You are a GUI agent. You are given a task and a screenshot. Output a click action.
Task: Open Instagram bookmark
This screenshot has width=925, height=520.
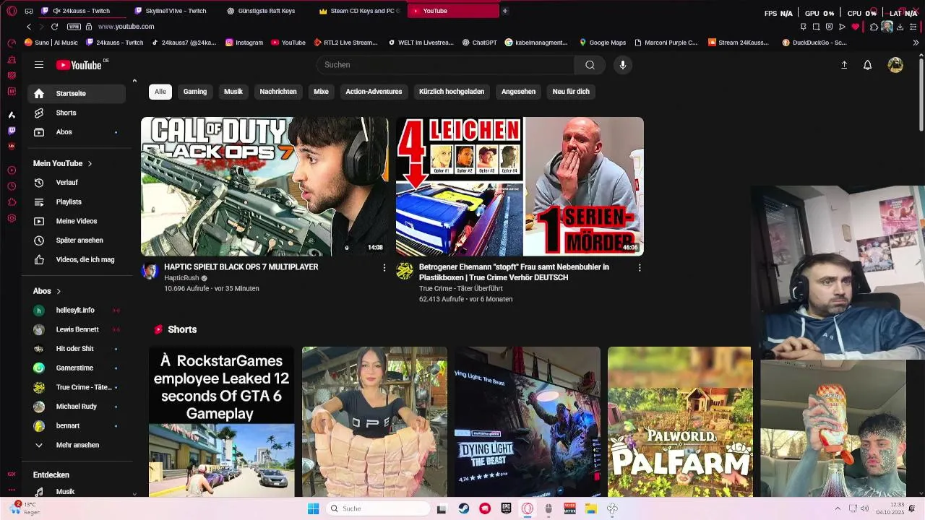click(244, 43)
